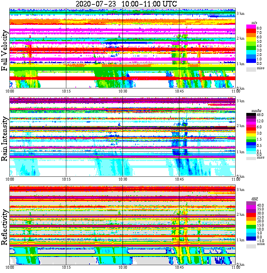This screenshot has height=273, width=267.
Task: Select the red swatch in the m/s legend
Action: point(251,31)
